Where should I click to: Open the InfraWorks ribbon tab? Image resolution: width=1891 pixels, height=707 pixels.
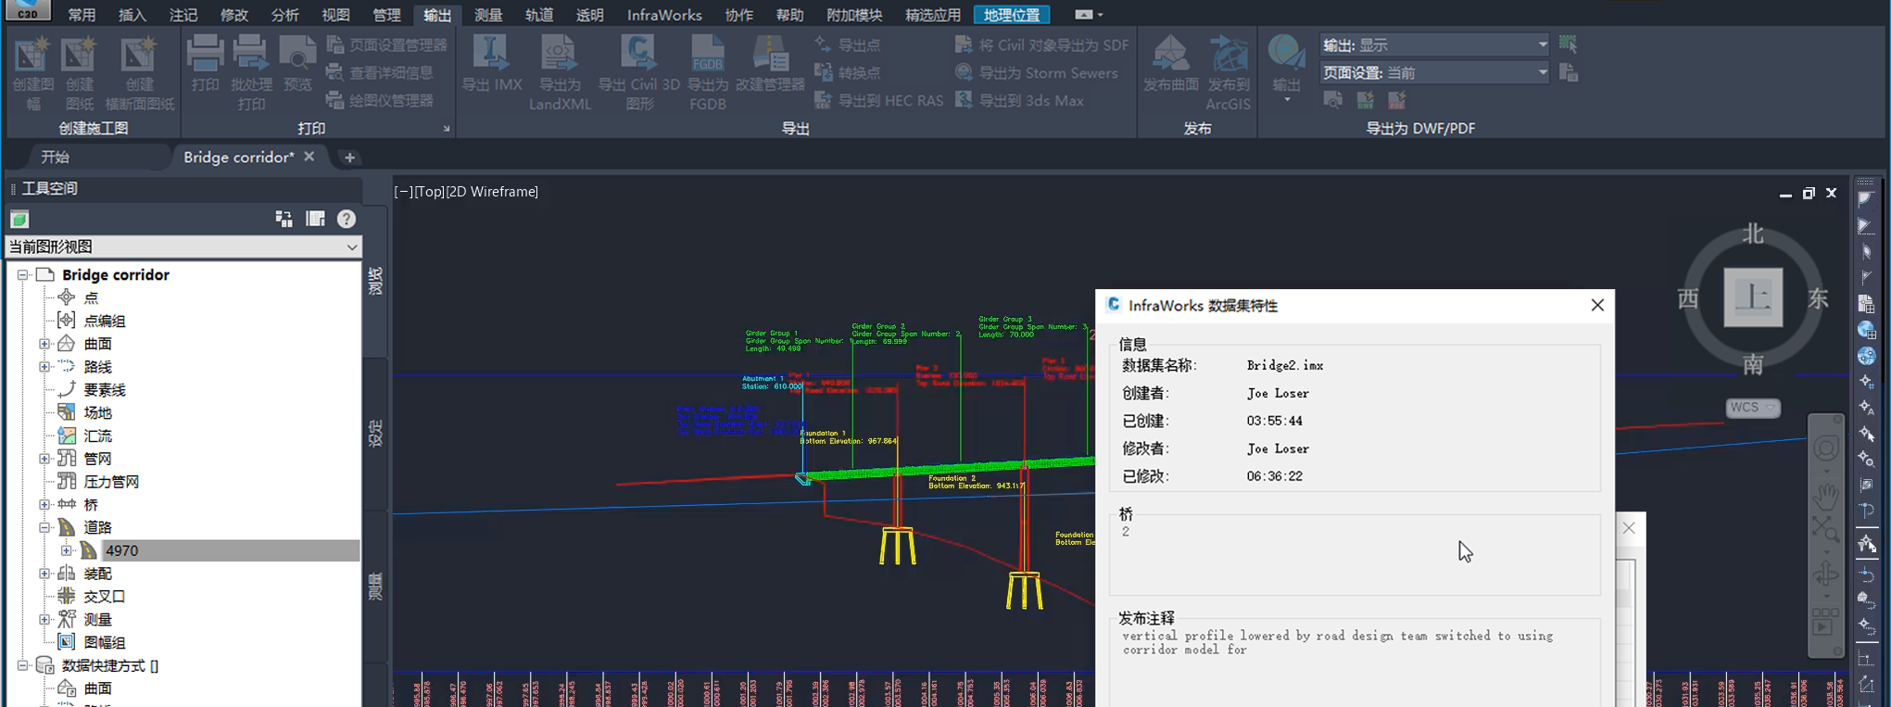coord(663,15)
